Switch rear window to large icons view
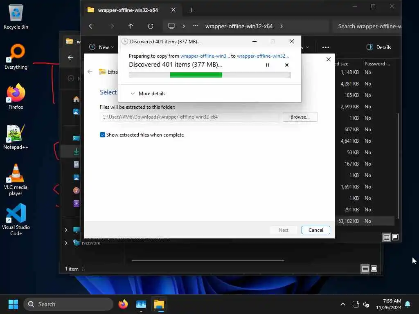The image size is (419, 314). [374, 269]
